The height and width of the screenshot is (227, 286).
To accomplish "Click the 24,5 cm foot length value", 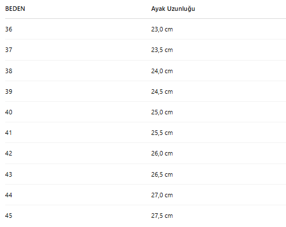I will point(162,91).
